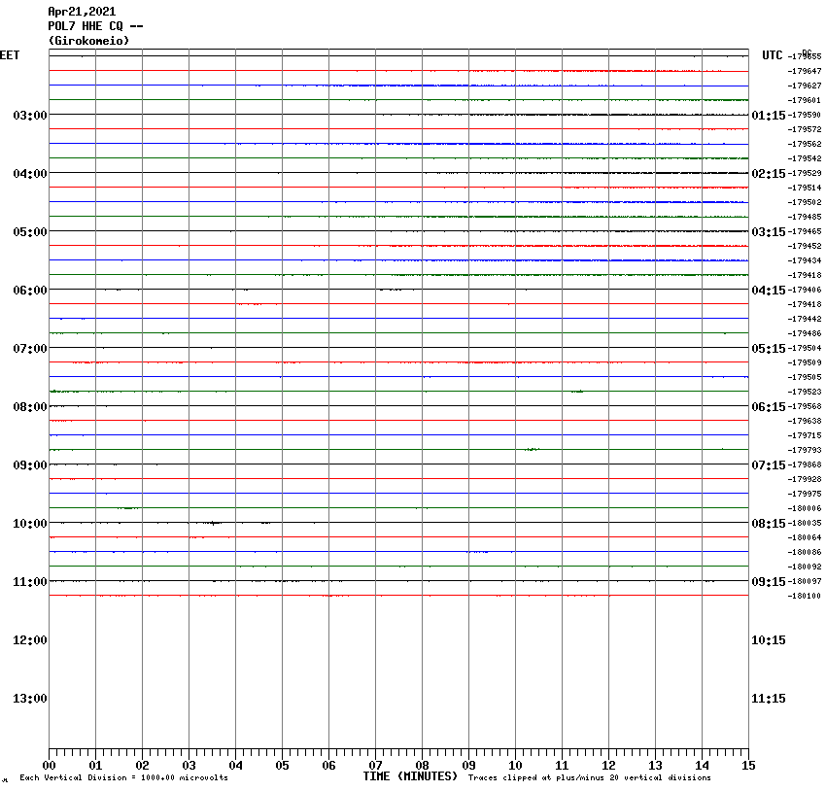This screenshot has width=826, height=791.
Task: Click the 11:15 UTC row label
Action: tap(769, 699)
